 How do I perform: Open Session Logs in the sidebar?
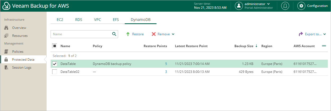[22, 68]
